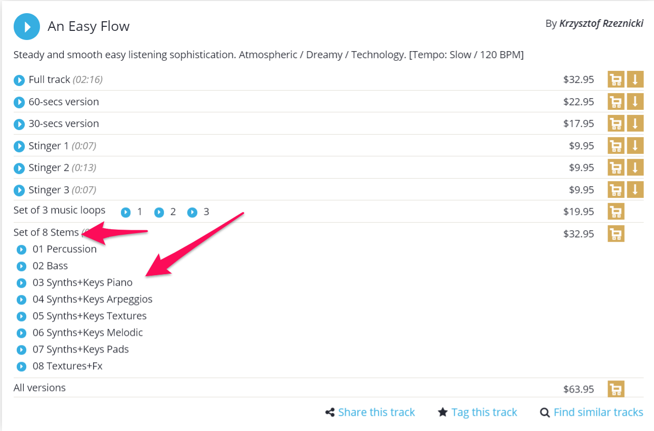Play the 02 Bass stem
Image resolution: width=654 pixels, height=431 pixels.
[x=21, y=266]
